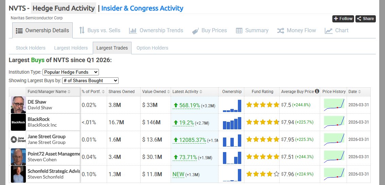385x185 pixels.
Task: Click the BlackRock logo thumbnail
Action: click(x=18, y=122)
